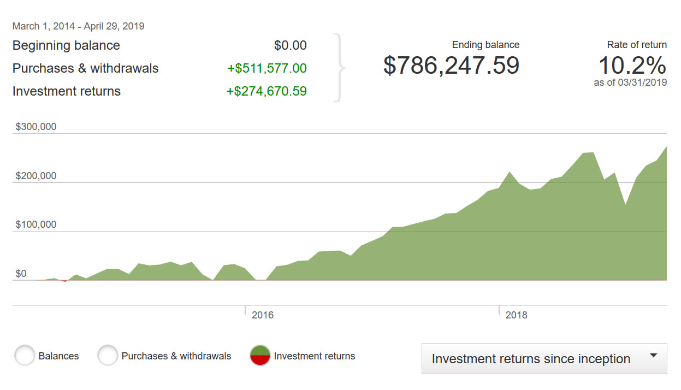Select the Purchases & withdrawals radio option
The image size is (681, 390).
tap(108, 356)
